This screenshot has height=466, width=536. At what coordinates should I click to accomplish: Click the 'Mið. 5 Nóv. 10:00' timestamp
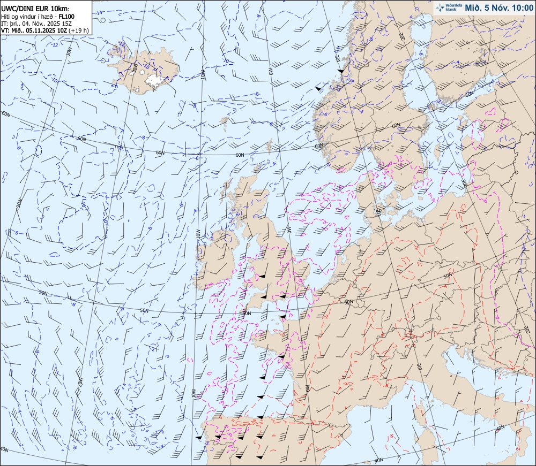(x=498, y=8)
